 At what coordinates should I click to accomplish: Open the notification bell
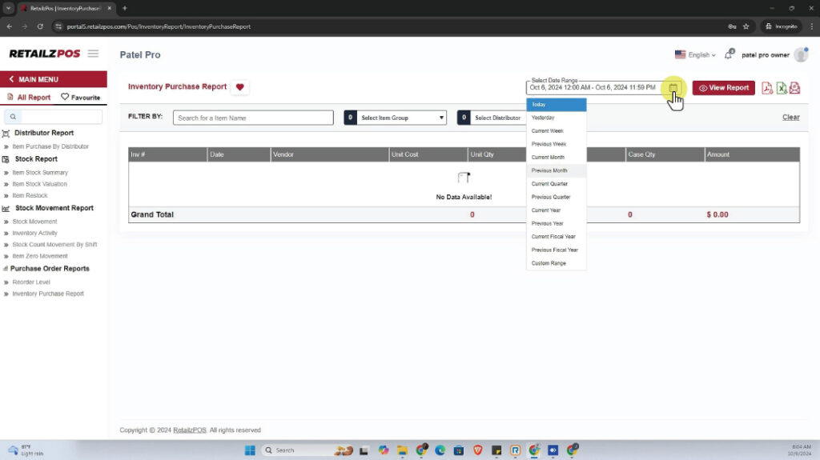[x=729, y=55]
